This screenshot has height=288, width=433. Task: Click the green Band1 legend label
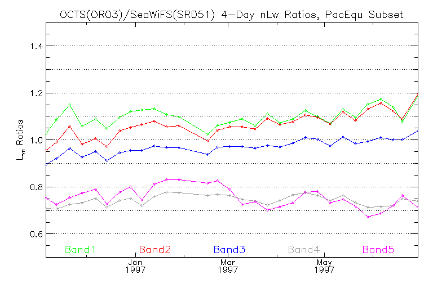point(80,250)
